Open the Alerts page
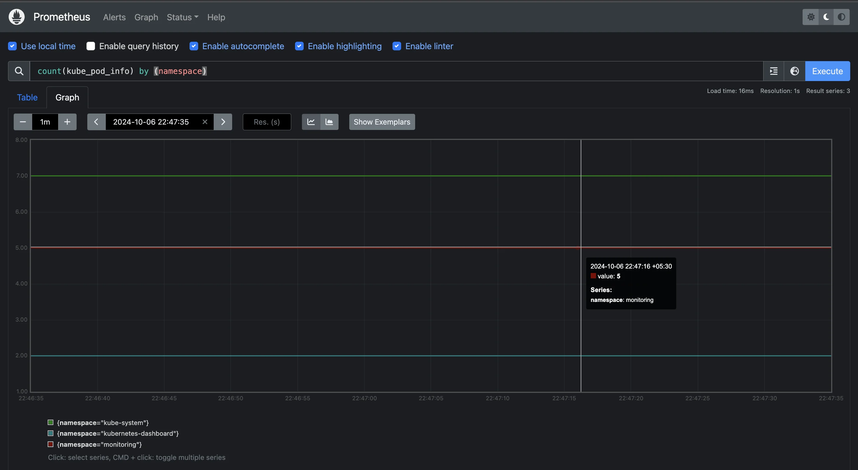Viewport: 858px width, 470px height. 114,17
